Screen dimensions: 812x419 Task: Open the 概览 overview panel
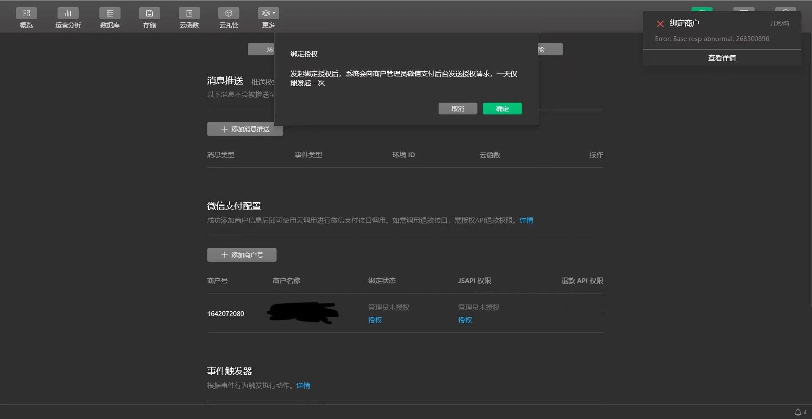tap(26, 18)
